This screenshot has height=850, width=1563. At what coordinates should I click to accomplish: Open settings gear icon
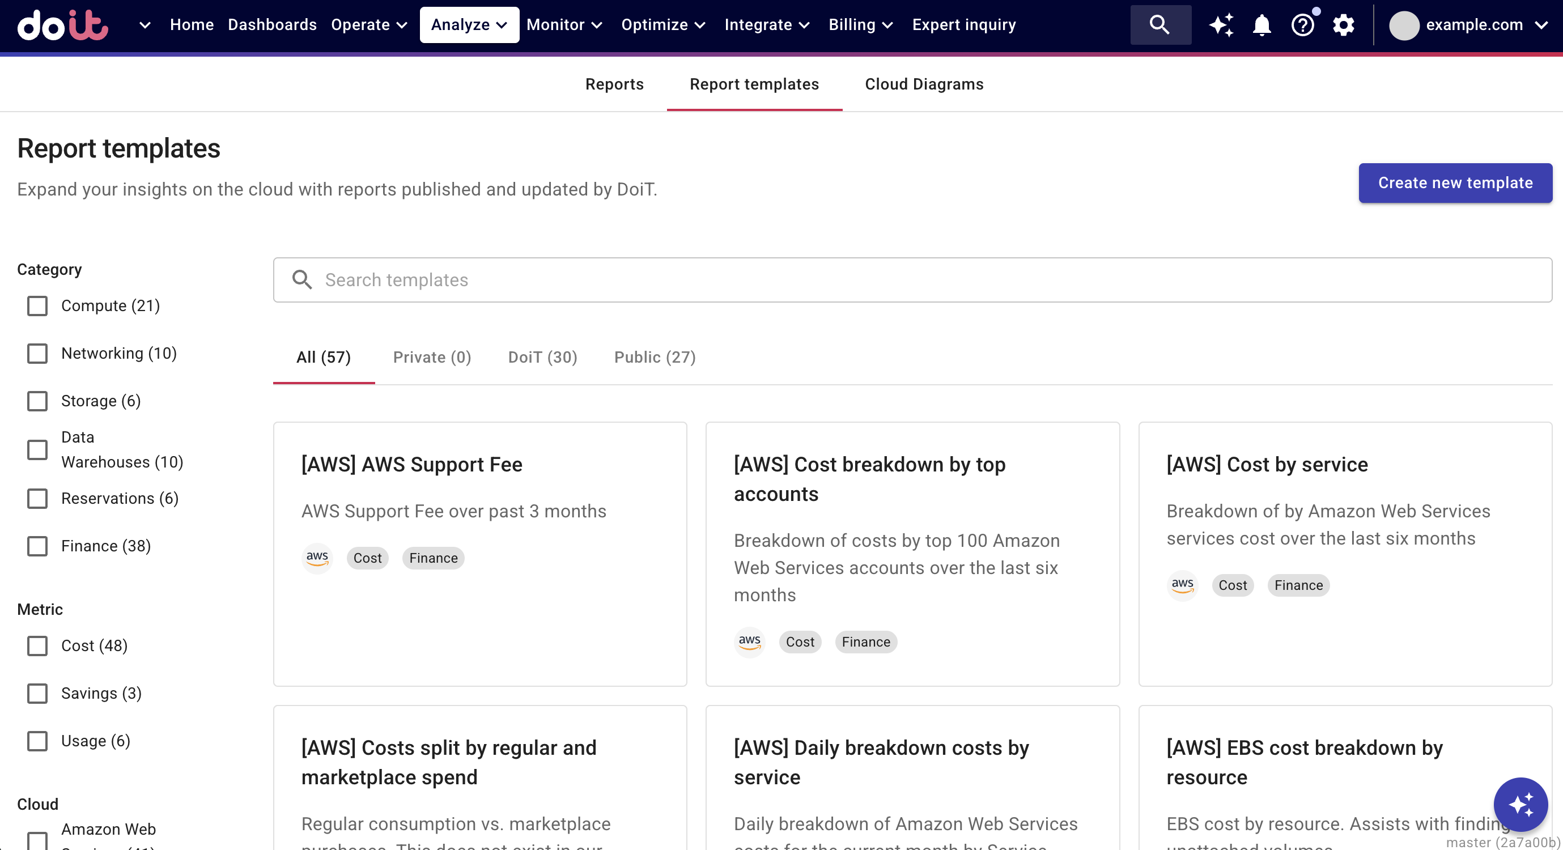tap(1343, 25)
